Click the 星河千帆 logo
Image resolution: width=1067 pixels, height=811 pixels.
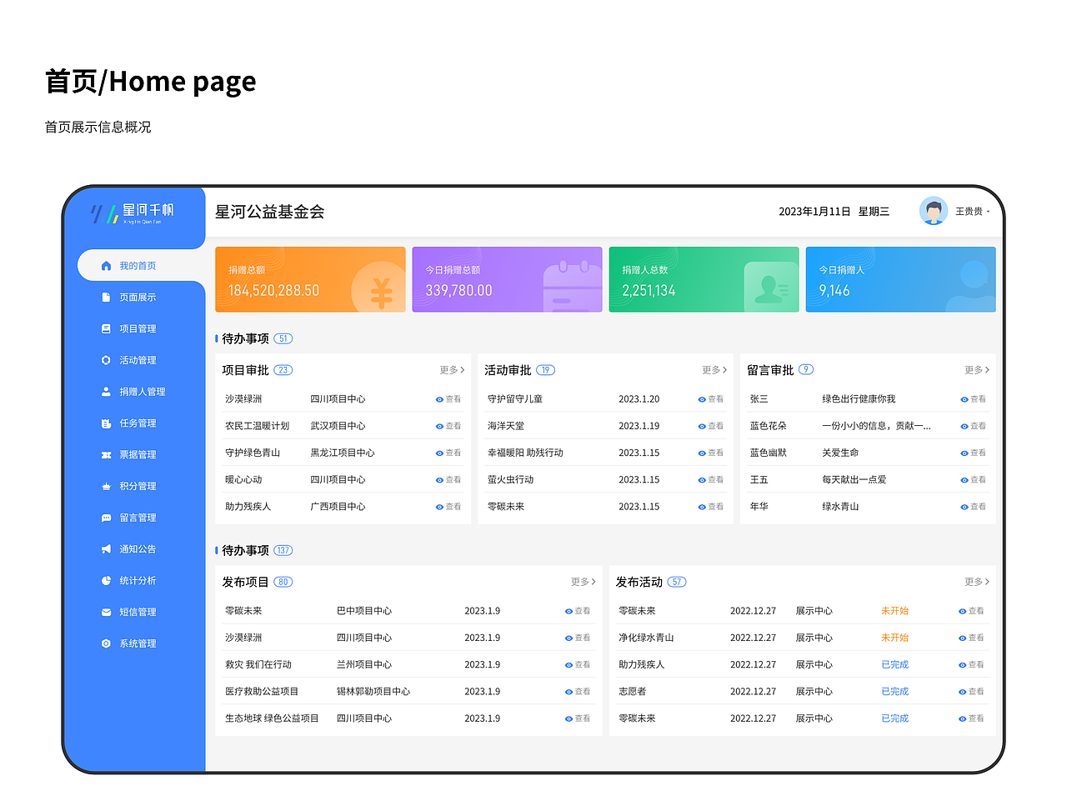coord(133,214)
